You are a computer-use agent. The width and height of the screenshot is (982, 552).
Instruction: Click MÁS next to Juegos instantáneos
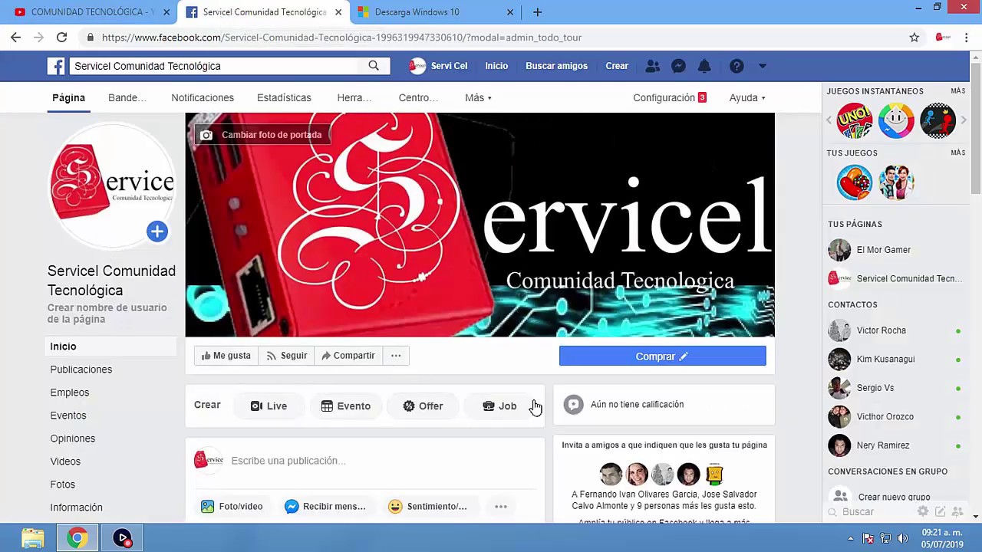(x=957, y=91)
